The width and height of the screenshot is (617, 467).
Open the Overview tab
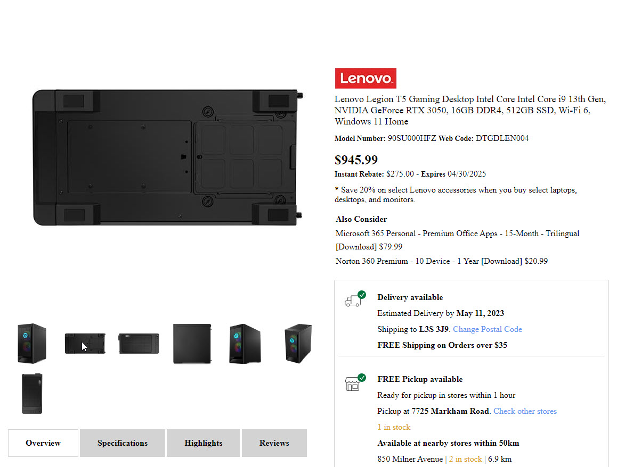pos(43,443)
